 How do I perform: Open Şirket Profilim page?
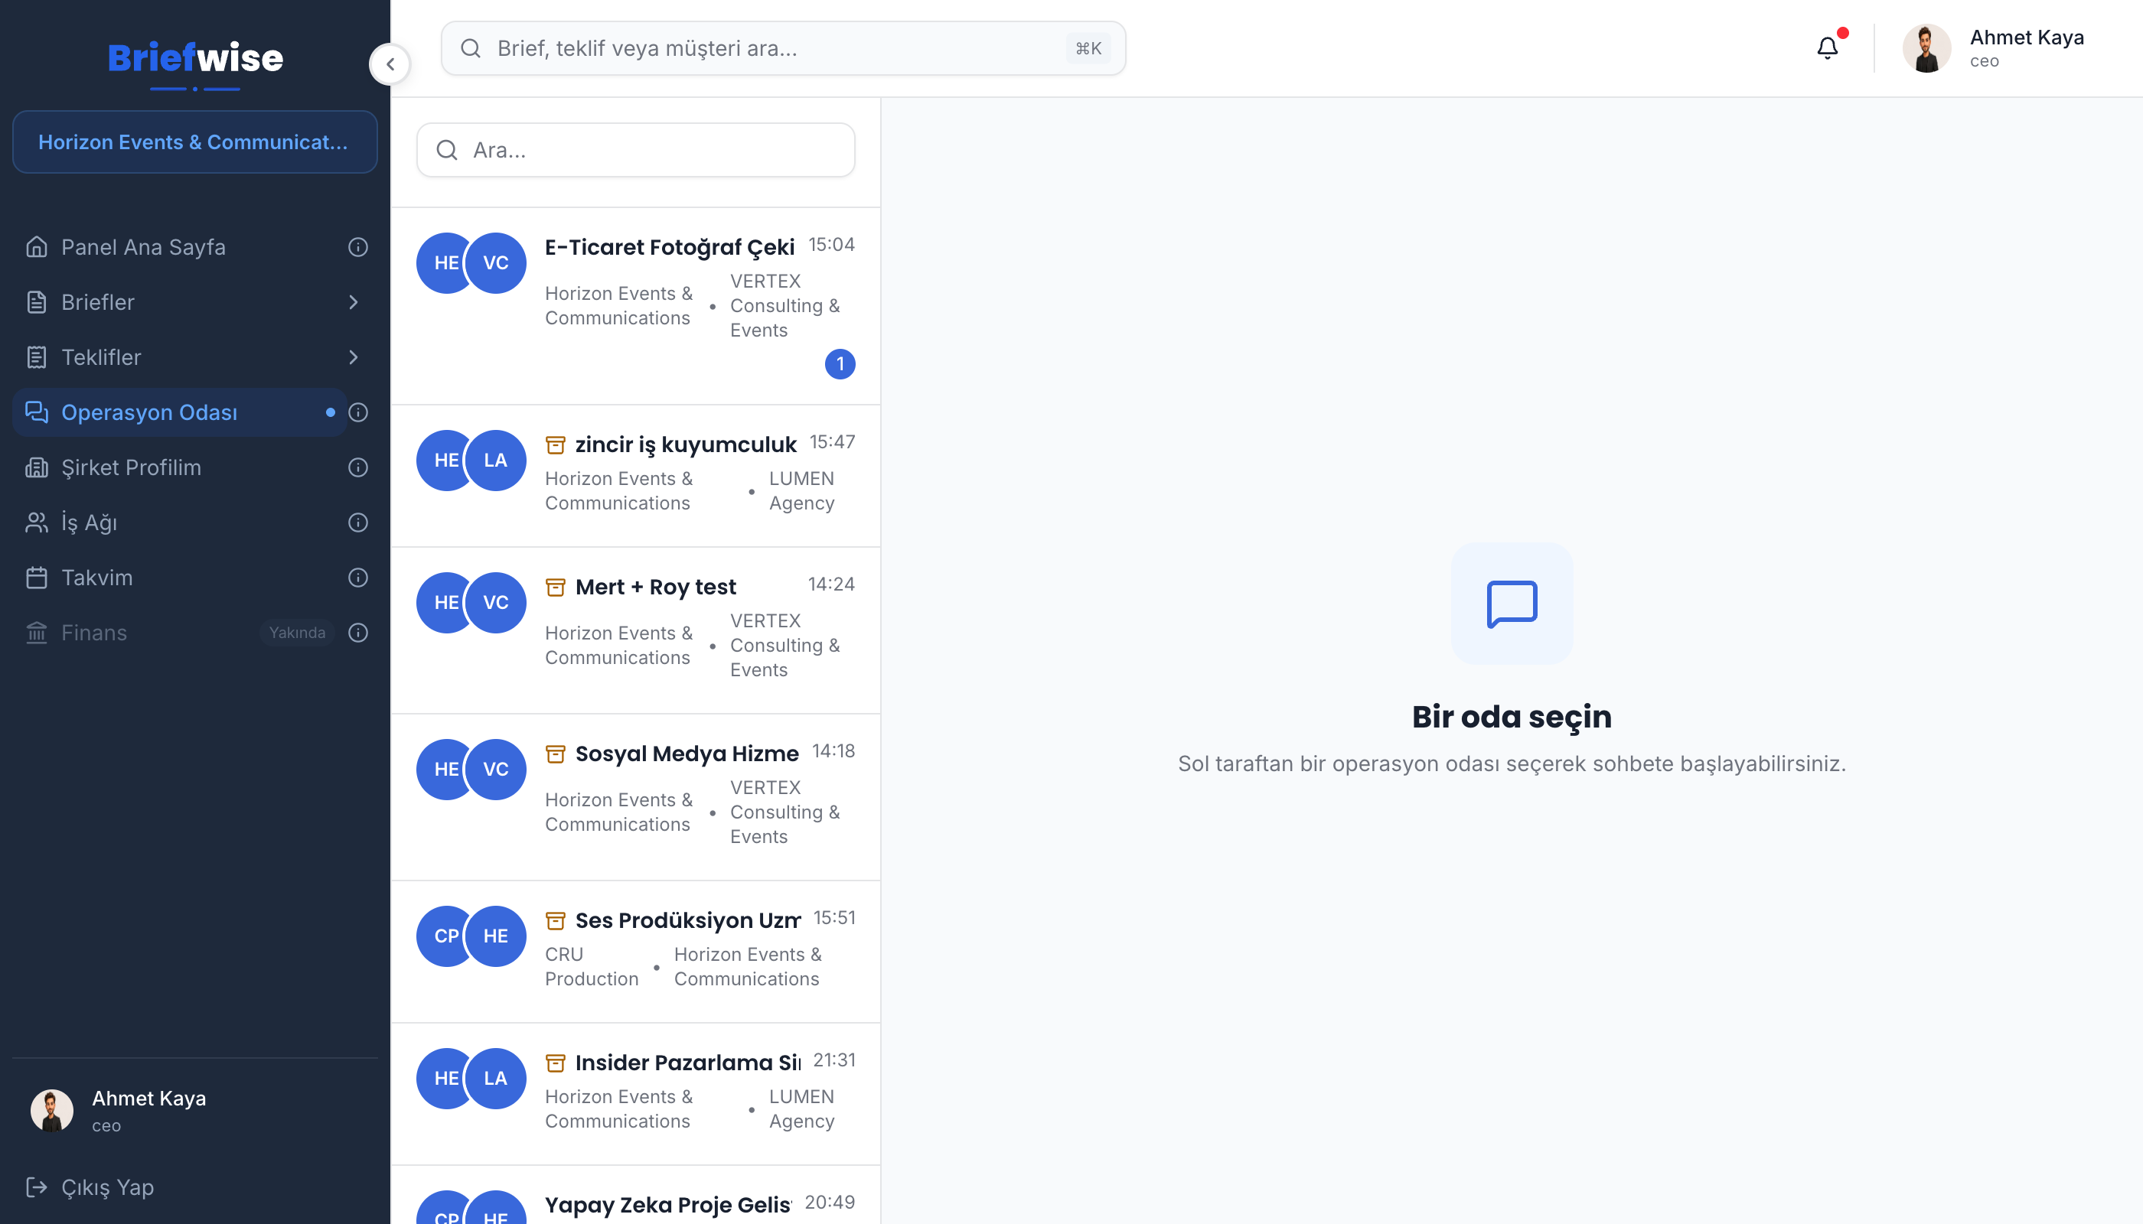[x=180, y=467]
